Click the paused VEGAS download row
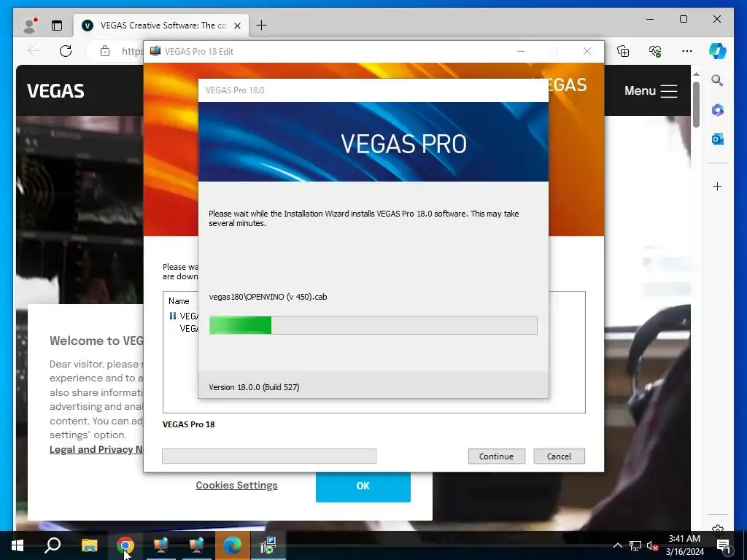747x560 pixels. 183,316
